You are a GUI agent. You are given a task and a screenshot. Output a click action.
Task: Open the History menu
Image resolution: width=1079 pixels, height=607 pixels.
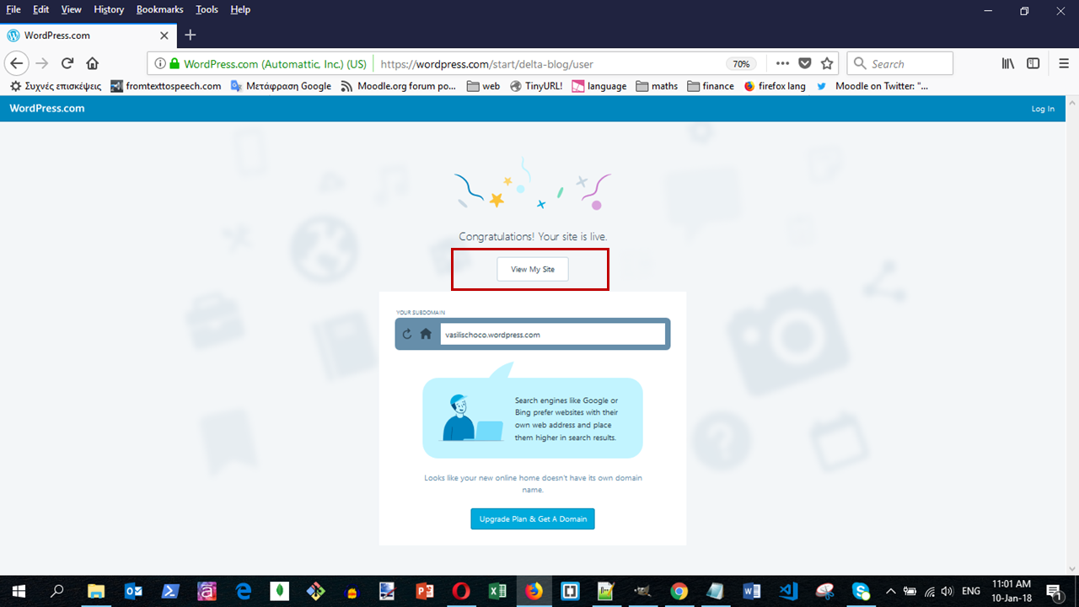[x=109, y=9]
